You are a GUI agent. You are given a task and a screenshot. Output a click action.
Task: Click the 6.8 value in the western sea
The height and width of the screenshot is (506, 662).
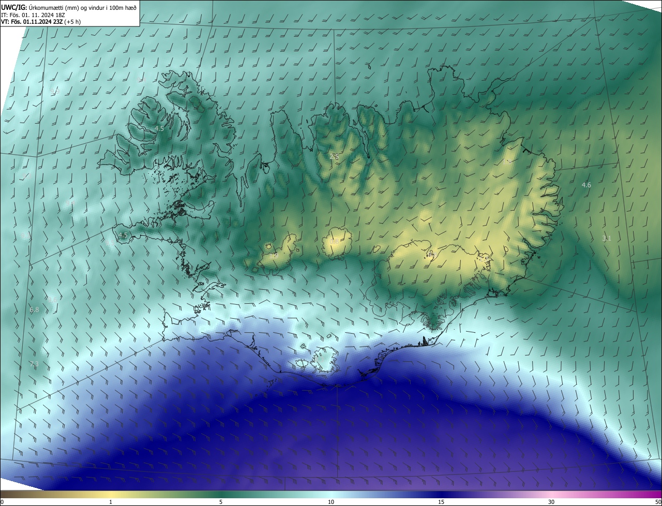tap(34, 310)
